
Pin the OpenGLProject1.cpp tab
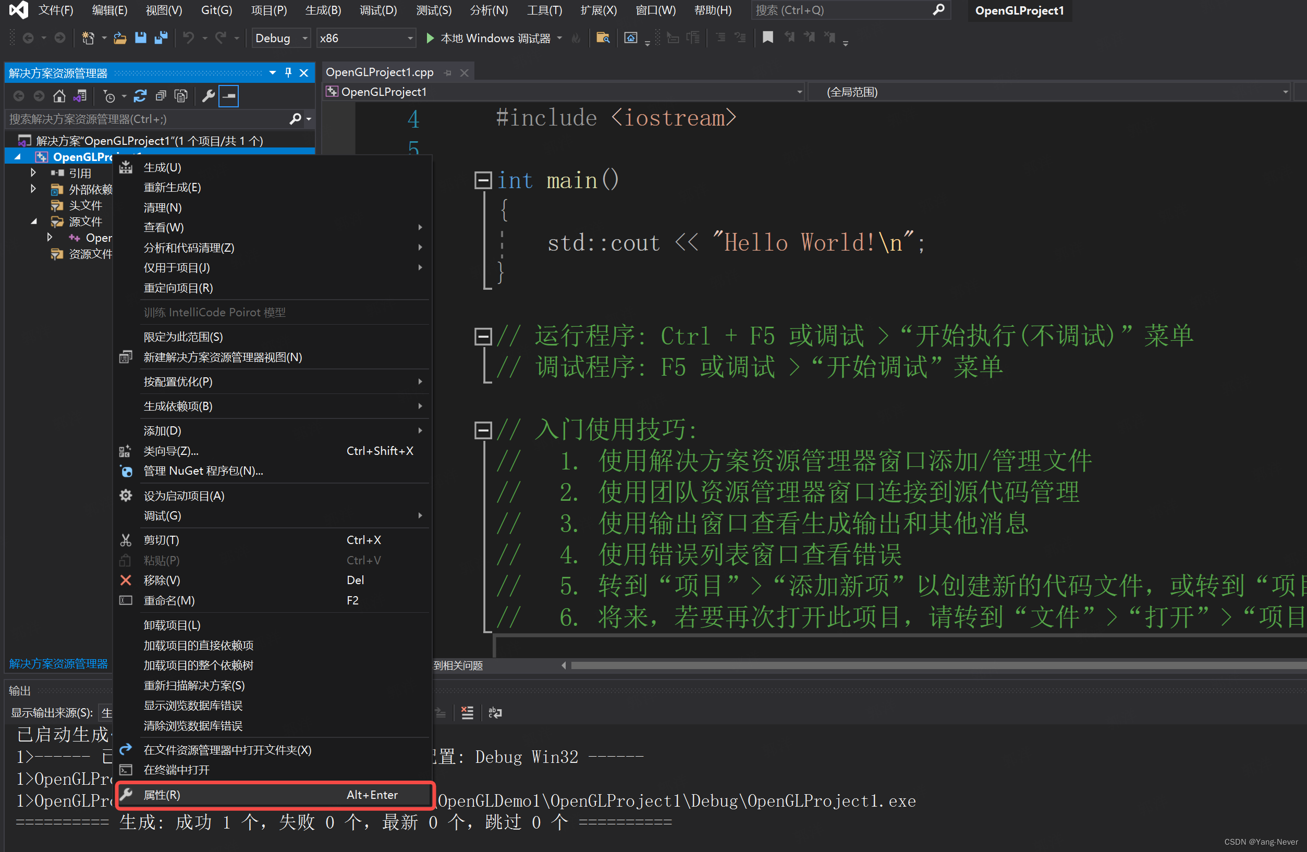coord(448,73)
